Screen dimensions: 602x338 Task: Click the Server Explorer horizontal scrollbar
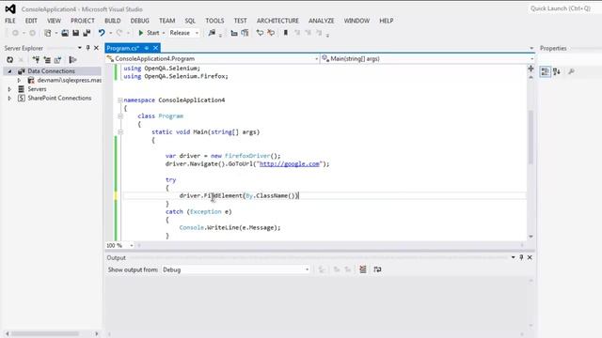click(44, 333)
